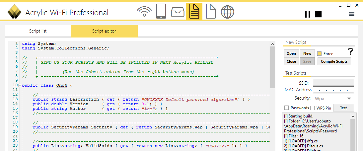Click the "Ace" author string
This screenshot has width=363, height=151.
(148, 109)
